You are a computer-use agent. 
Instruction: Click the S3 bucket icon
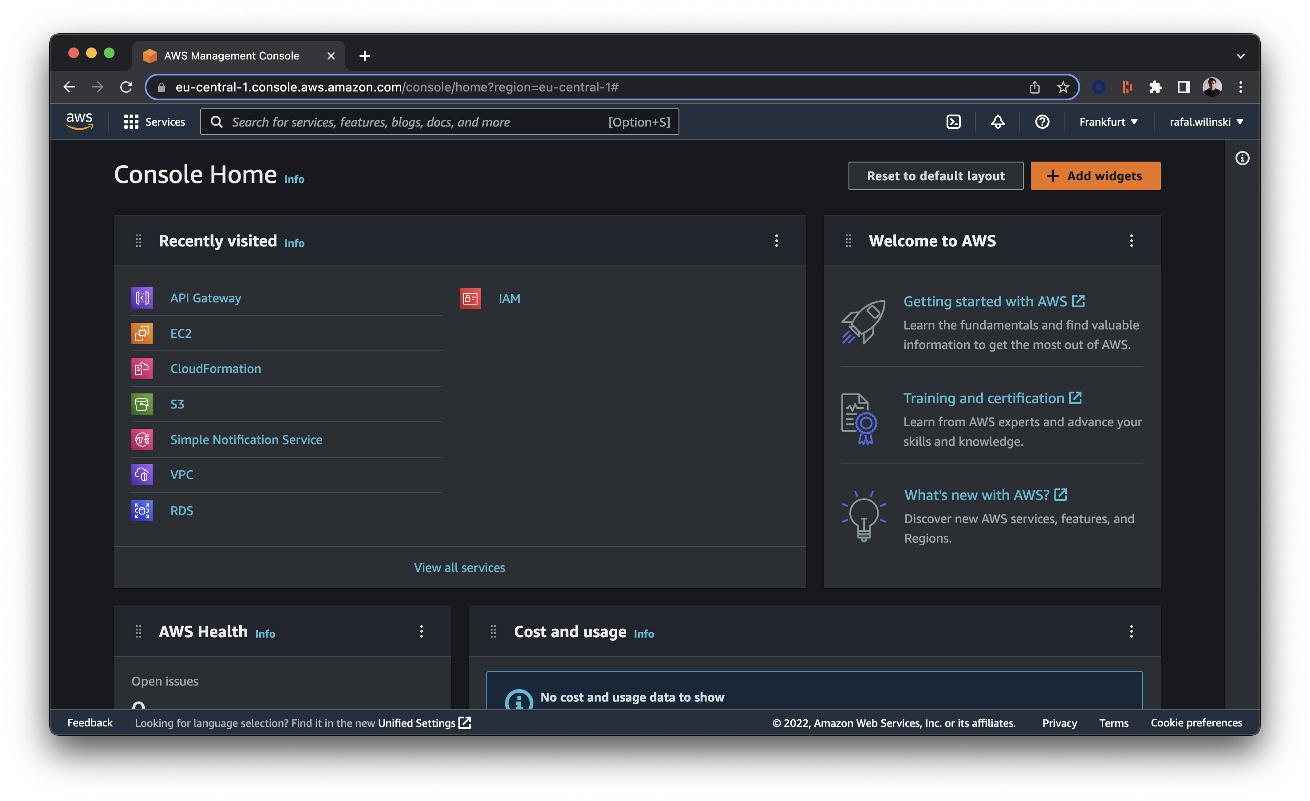click(142, 404)
